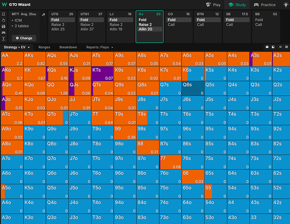
Task: Click the 55 hand cell
Action: 216,191
